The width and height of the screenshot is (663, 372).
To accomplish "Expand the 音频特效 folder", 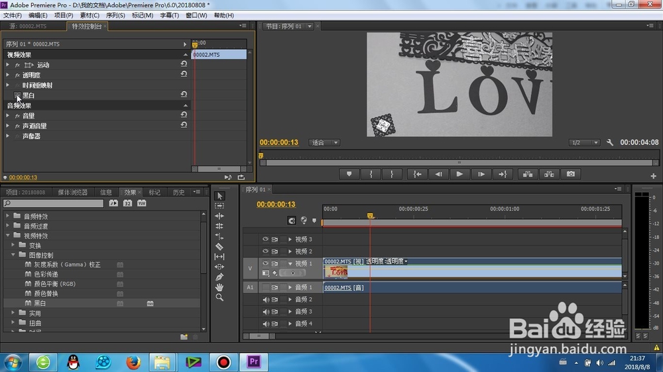I will tap(7, 216).
